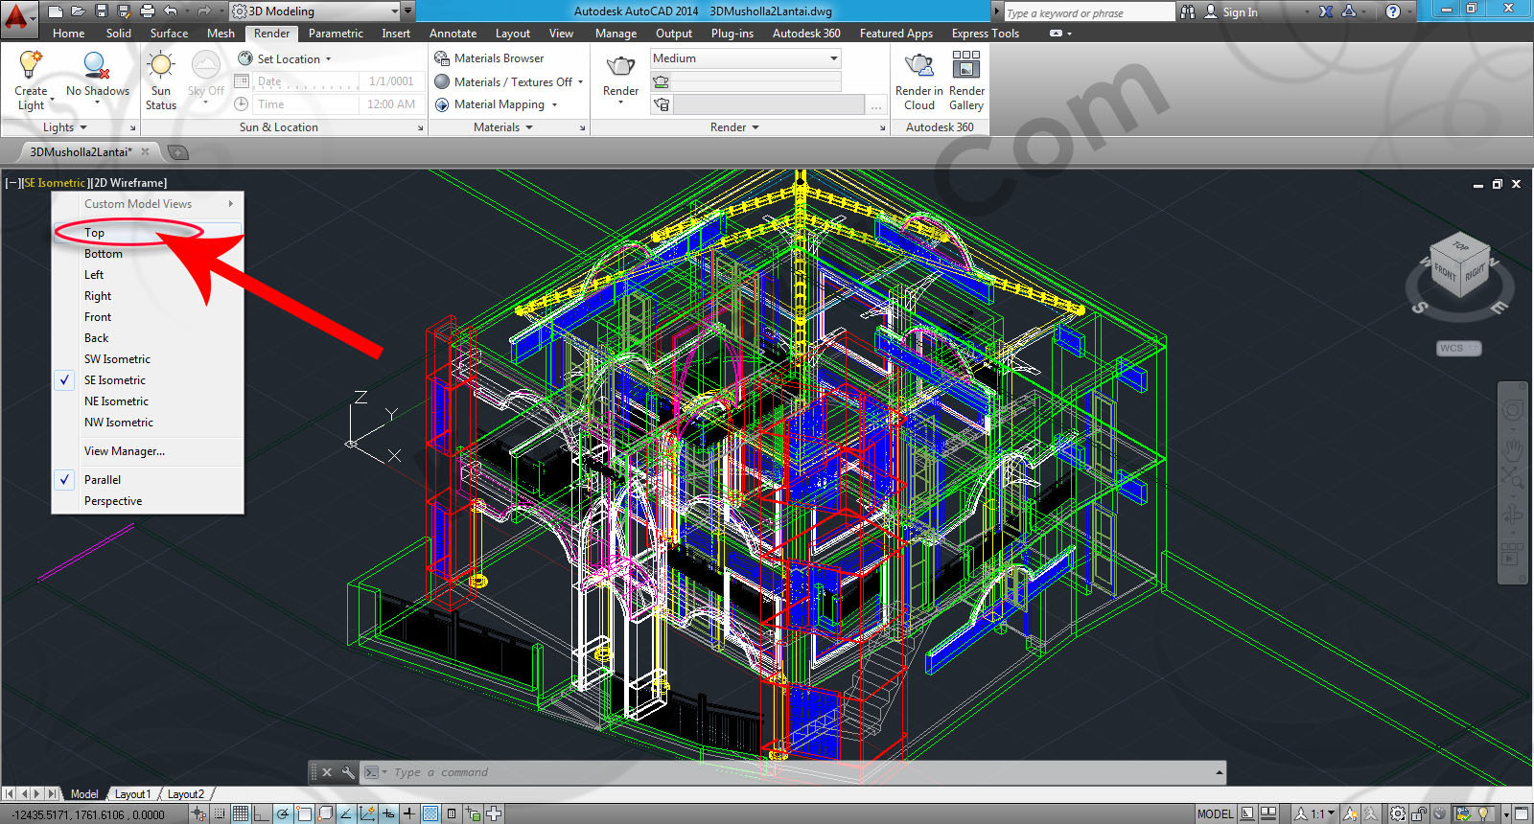Enable Perspective projection in the menu
The image size is (1534, 824).
(113, 501)
